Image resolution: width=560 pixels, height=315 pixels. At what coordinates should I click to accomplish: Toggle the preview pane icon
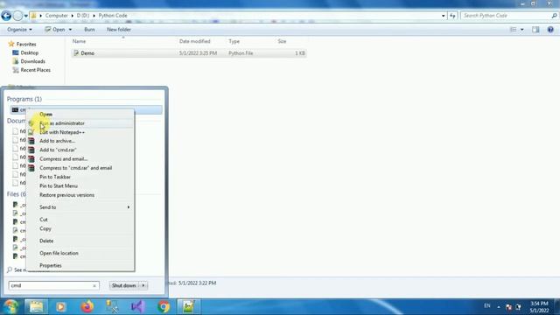[x=535, y=30]
